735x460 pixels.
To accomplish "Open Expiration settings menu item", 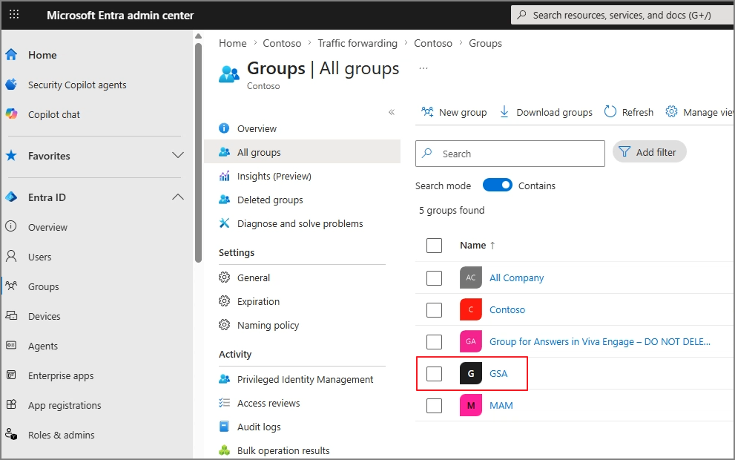I will click(x=258, y=301).
